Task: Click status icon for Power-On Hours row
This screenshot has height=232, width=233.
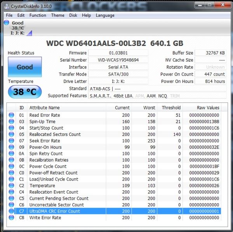Action: coord(11,147)
